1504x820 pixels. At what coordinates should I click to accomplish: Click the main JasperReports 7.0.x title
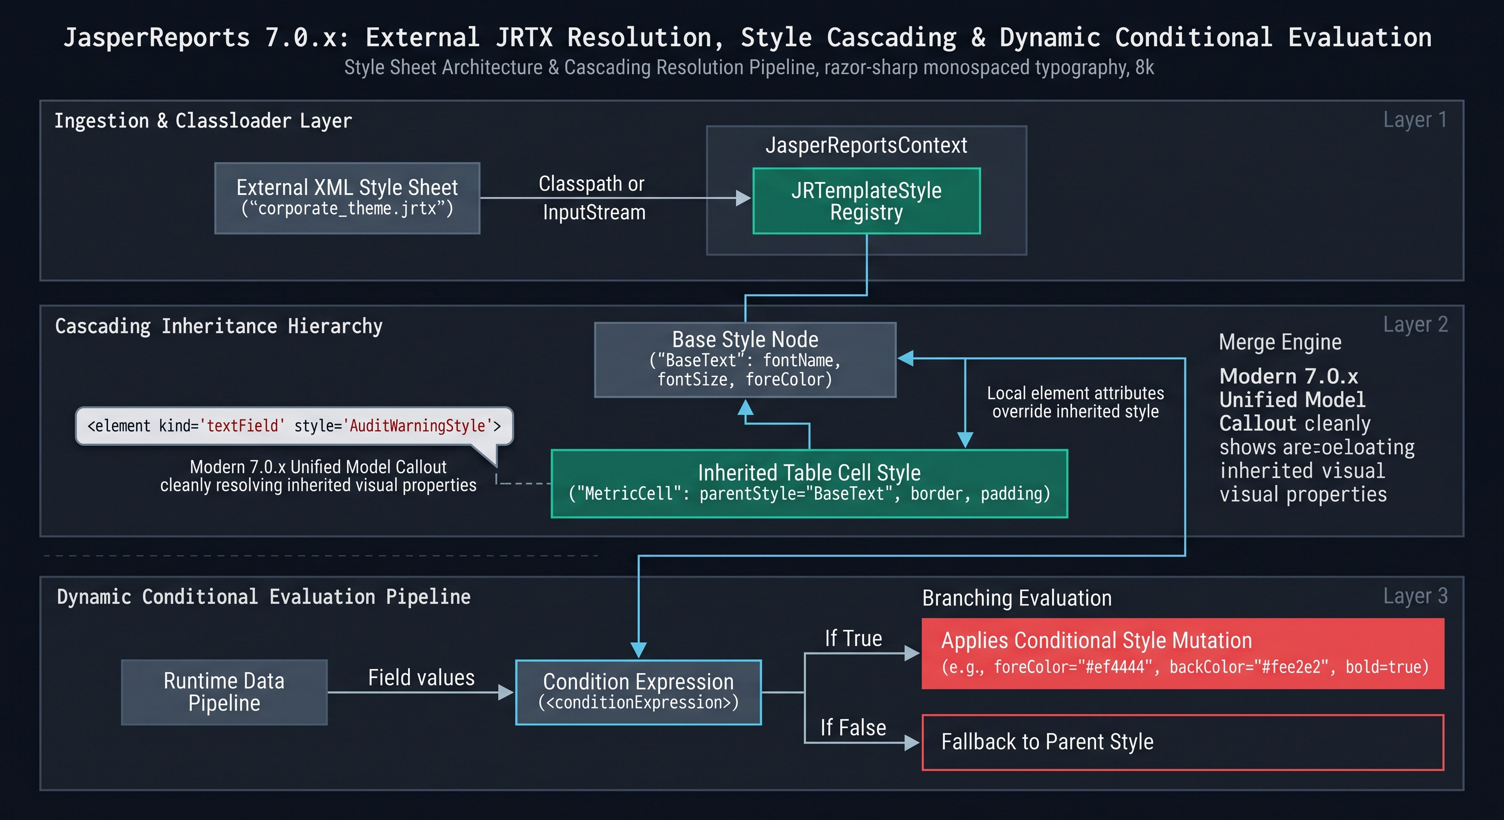click(x=747, y=37)
